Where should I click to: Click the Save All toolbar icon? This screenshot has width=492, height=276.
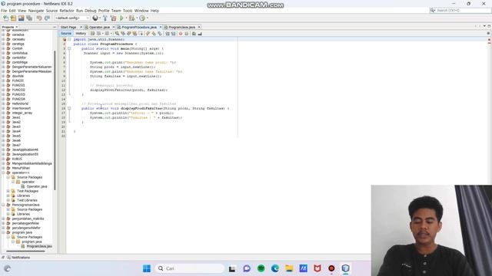tap(29, 18)
